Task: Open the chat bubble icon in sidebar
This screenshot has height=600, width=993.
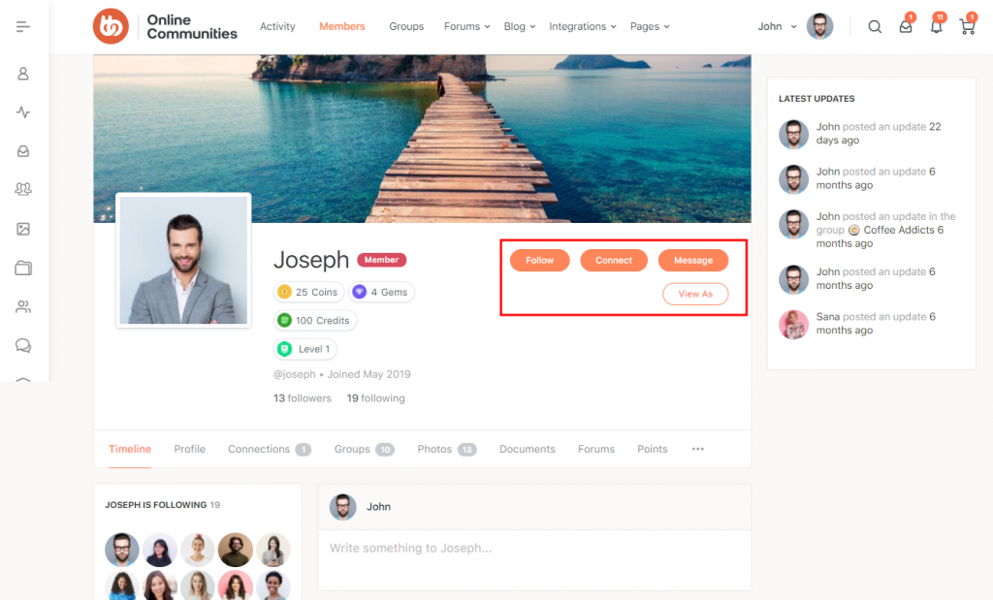Action: point(24,345)
